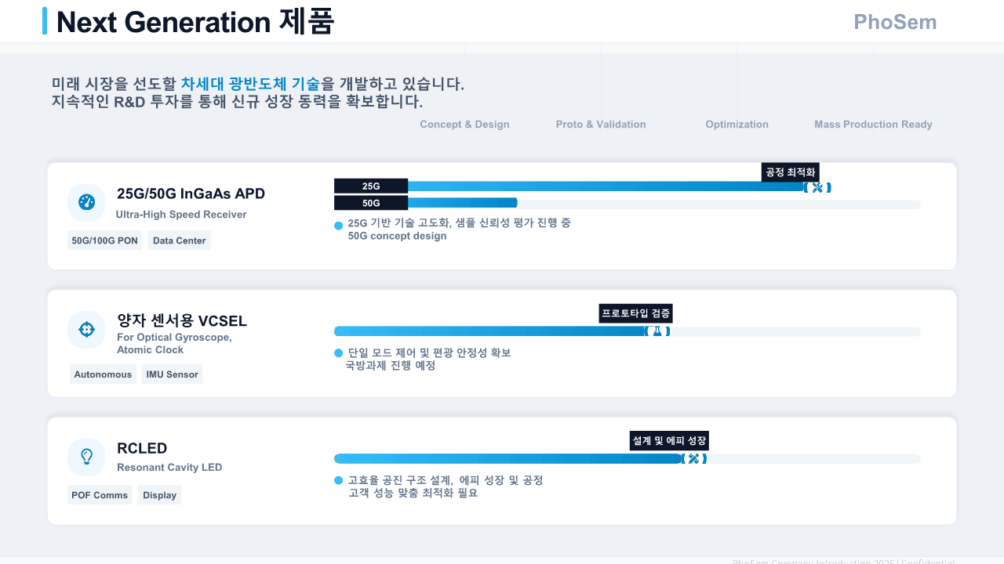
Task: Select the Concept & Design stage label
Action: (x=464, y=125)
